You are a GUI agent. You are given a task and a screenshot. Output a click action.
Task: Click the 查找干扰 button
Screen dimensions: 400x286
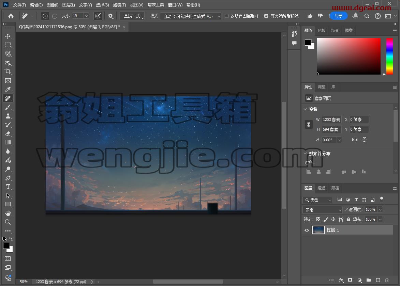click(132, 16)
